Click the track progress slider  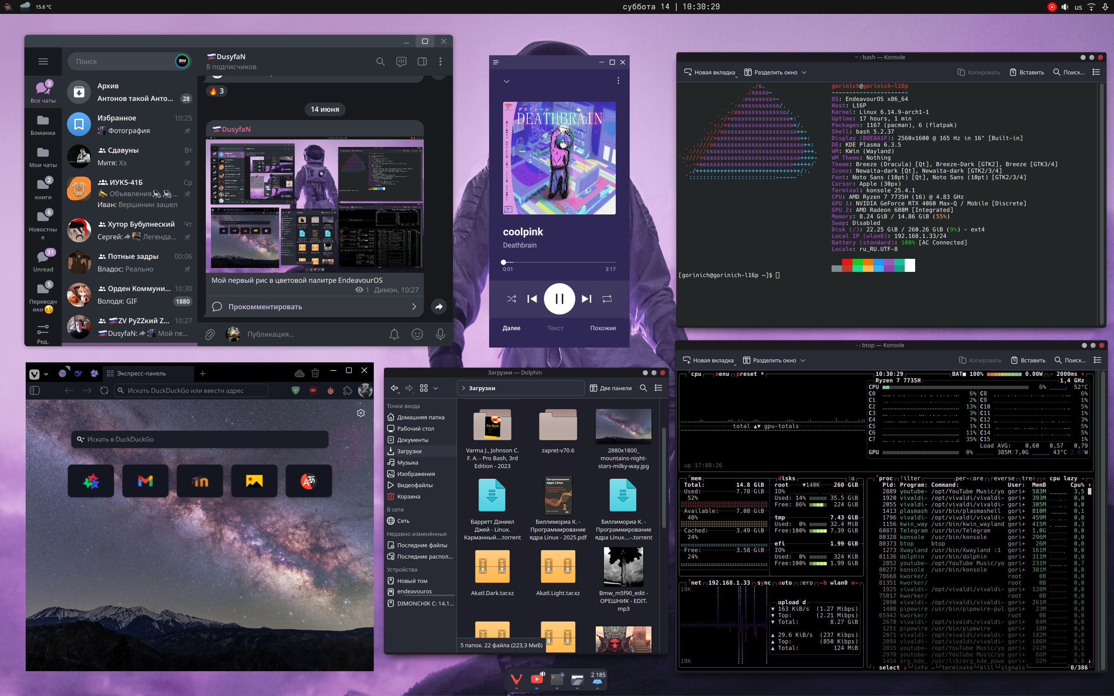[x=559, y=262]
